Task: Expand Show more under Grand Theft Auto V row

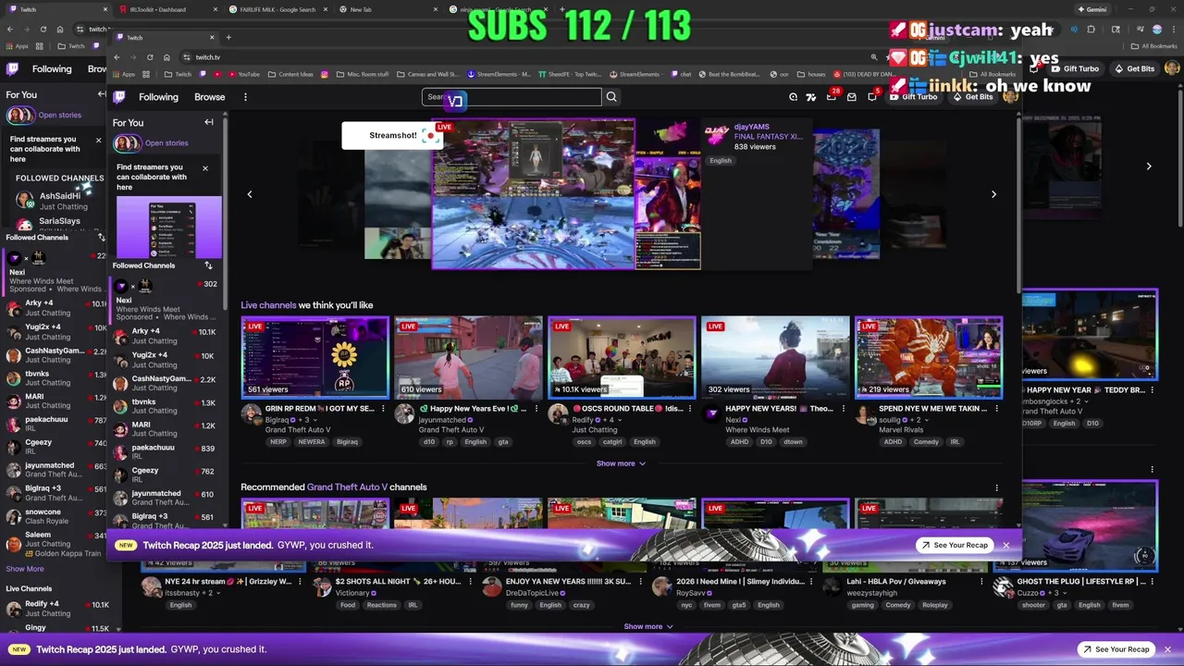Action: tap(647, 626)
